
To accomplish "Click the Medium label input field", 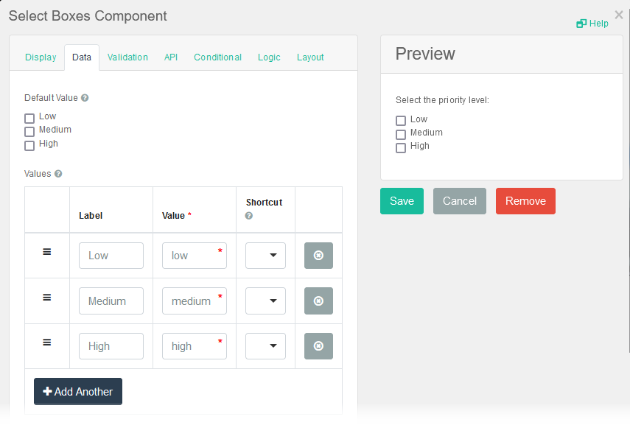I will coord(111,301).
